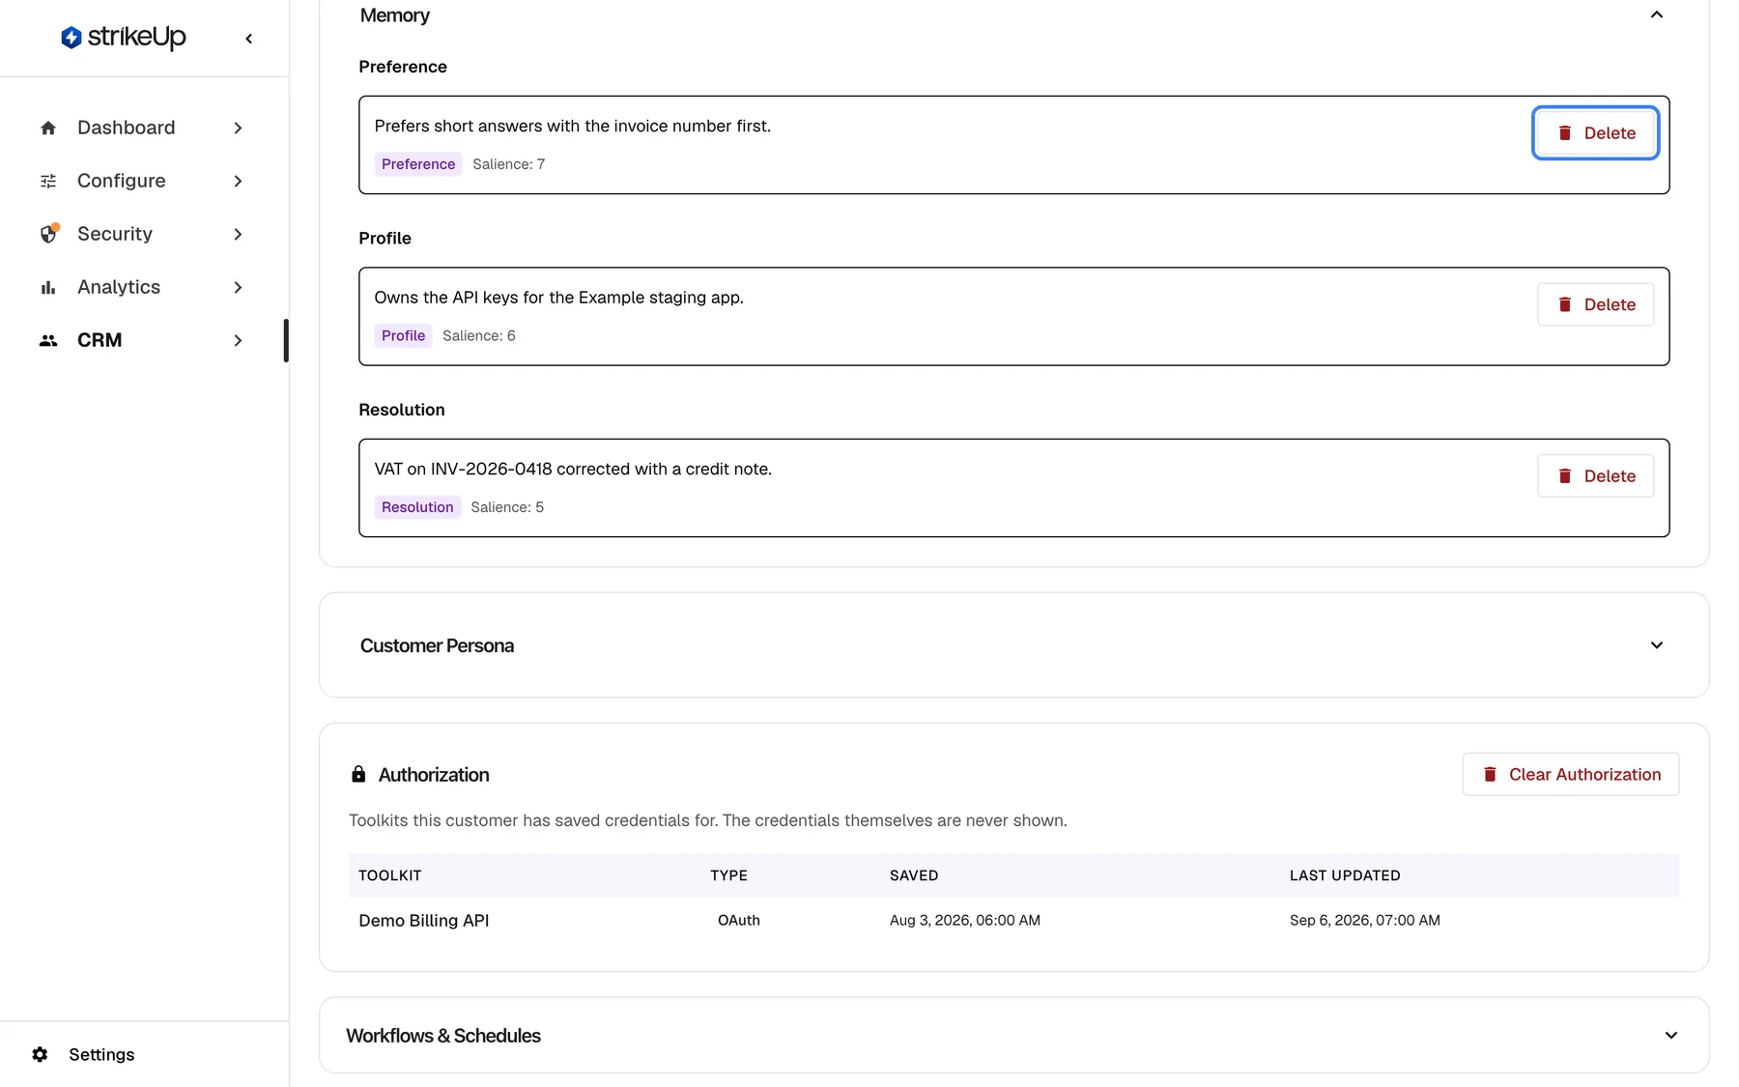Click the lock icon beside Authorization
The image size is (1739, 1087).
pos(358,774)
